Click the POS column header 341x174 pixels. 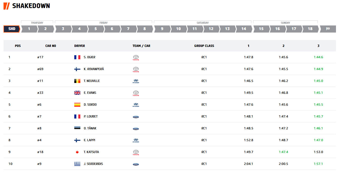(18, 46)
